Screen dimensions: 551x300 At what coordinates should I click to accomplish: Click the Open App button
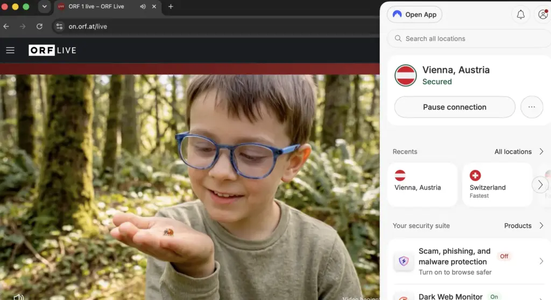pos(414,14)
